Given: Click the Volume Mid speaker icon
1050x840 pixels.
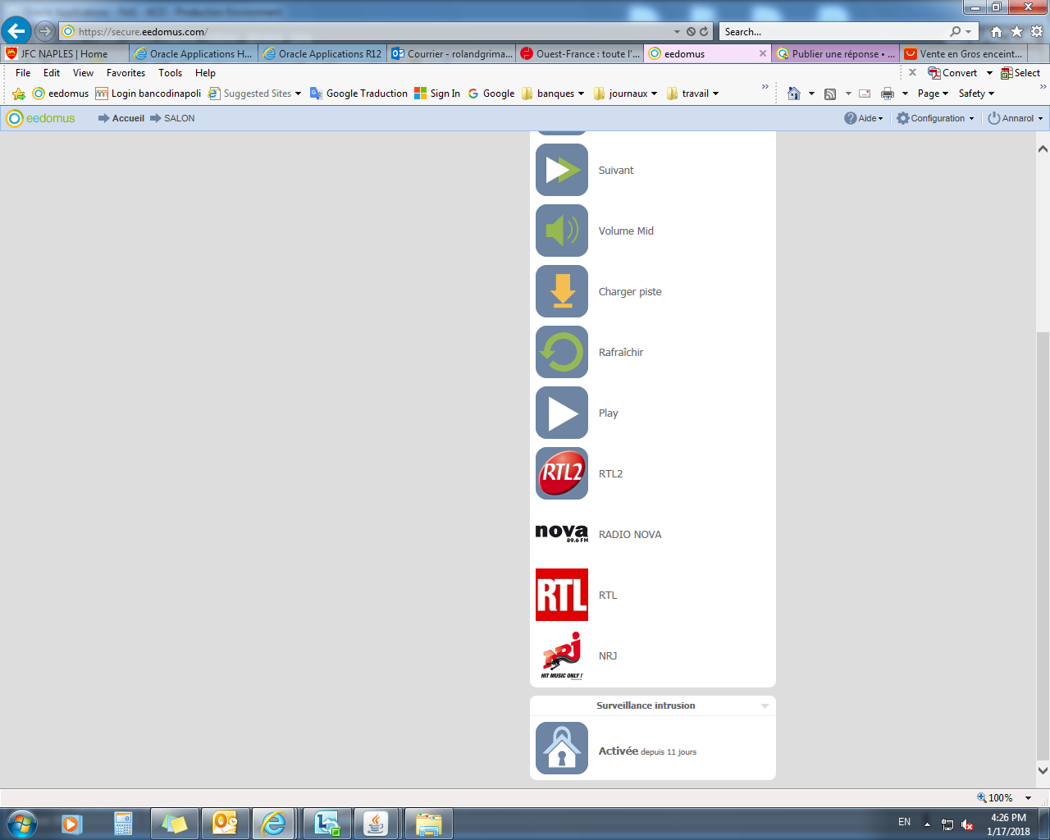Looking at the screenshot, I should pos(562,231).
